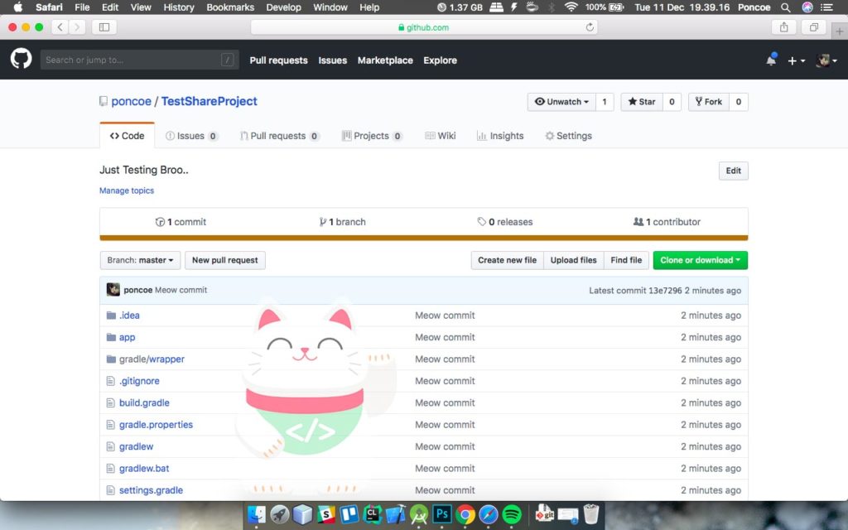View the 1 commit history link
The image size is (848, 530).
(x=181, y=222)
